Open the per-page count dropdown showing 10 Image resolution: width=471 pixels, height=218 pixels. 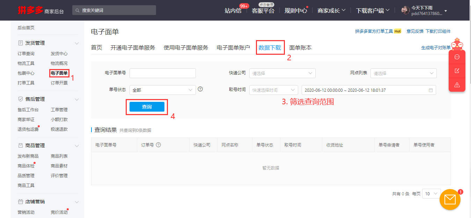pyautogui.click(x=432, y=194)
